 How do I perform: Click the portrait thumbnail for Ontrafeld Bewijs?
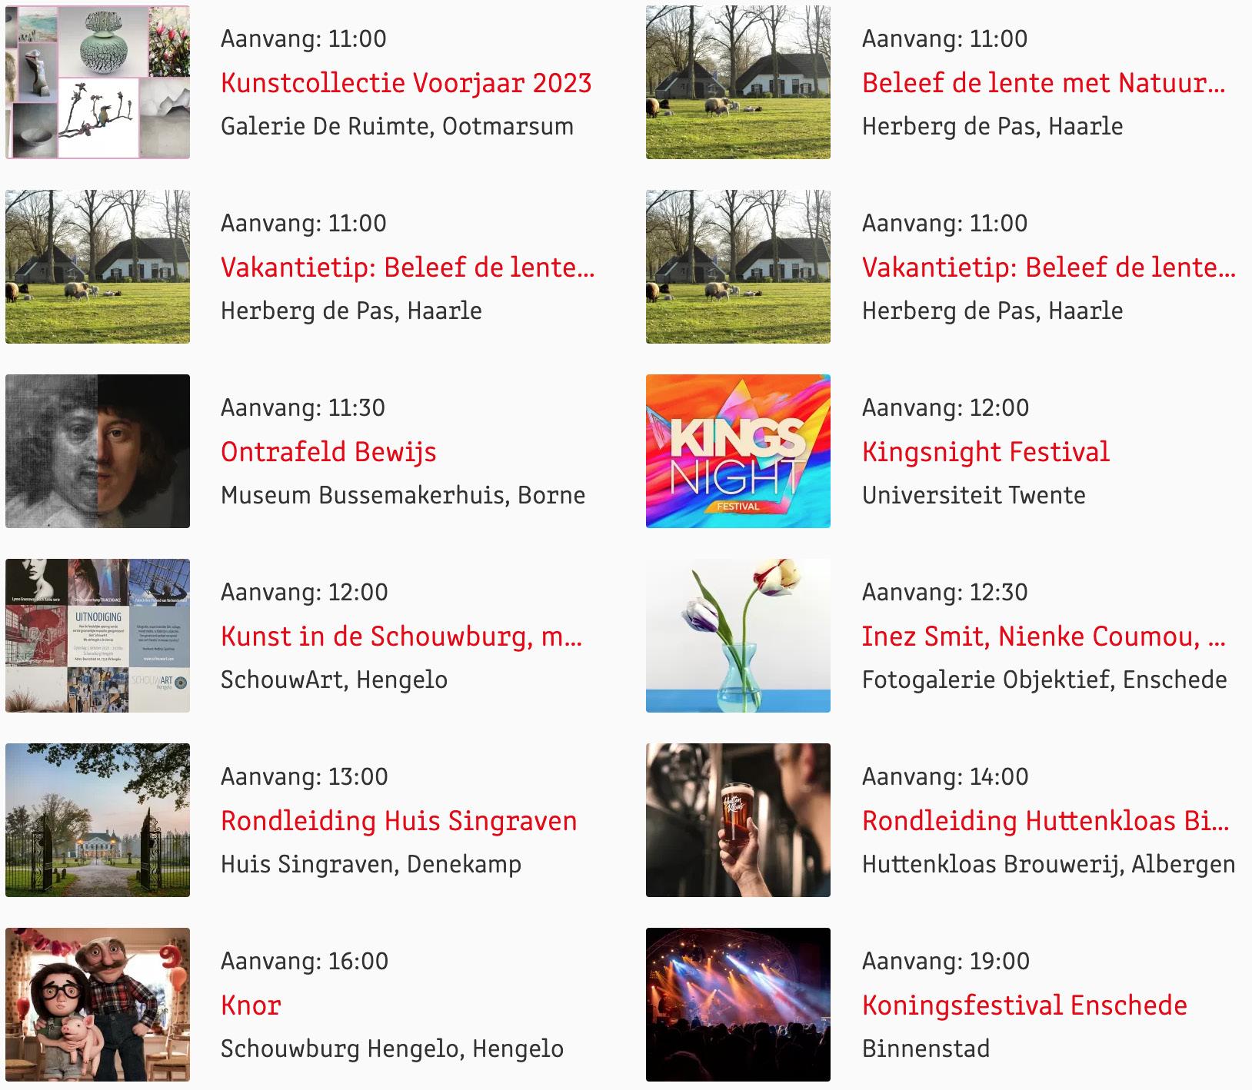click(98, 451)
